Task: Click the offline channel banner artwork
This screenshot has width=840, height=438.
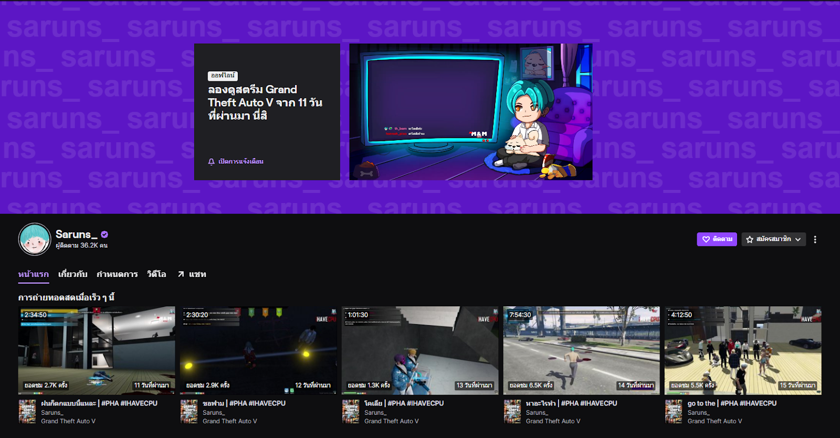Action: 471,112
